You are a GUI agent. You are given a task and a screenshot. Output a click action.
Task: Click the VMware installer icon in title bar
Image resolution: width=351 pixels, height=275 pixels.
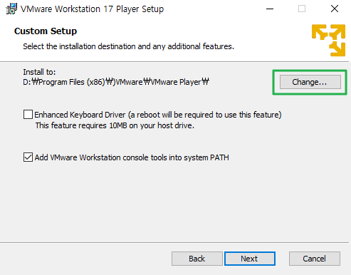coord(11,9)
